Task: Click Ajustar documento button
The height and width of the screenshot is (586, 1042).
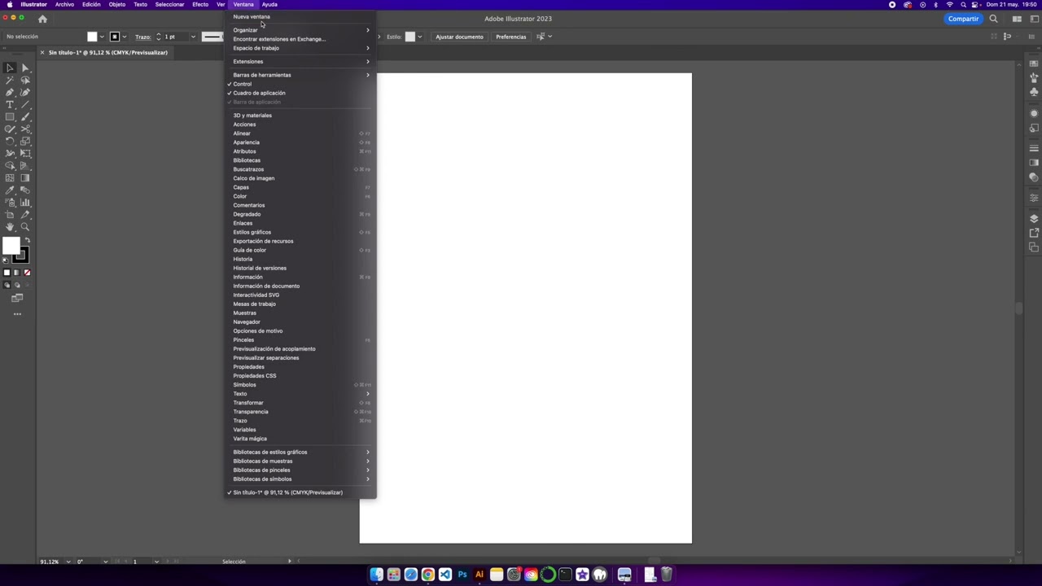Action: click(459, 37)
